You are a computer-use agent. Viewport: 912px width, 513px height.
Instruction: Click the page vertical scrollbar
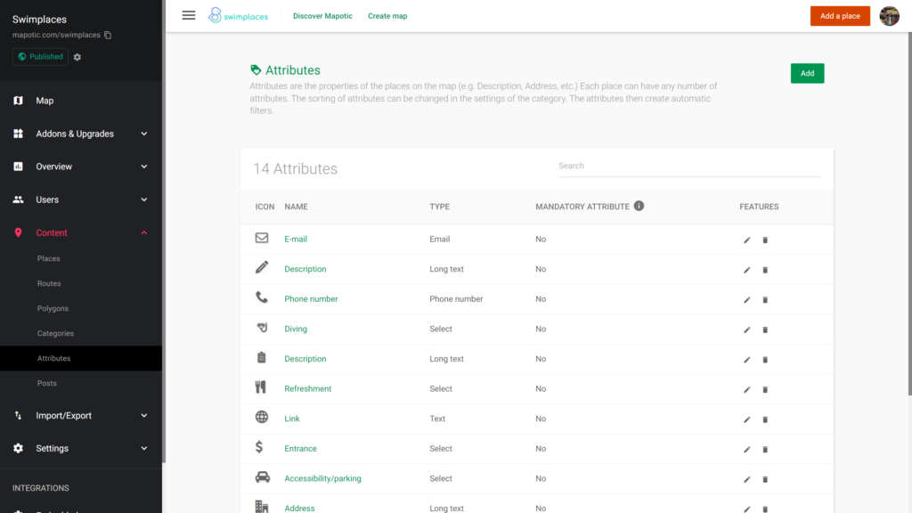point(909,216)
